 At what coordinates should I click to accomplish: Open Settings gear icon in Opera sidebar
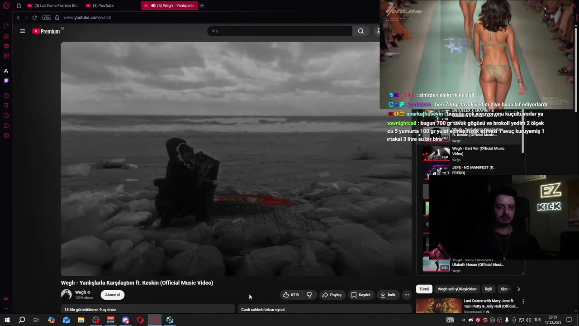(6, 135)
